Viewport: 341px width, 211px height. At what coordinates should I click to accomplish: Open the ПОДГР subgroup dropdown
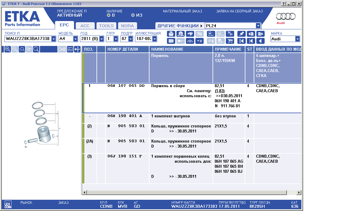coord(131,39)
